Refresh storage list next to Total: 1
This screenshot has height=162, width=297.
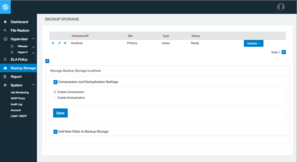pyautogui.click(x=284, y=52)
